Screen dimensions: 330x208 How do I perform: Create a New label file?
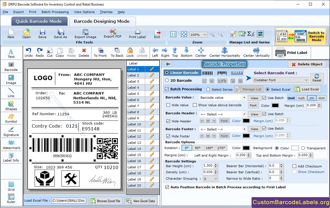point(11,34)
